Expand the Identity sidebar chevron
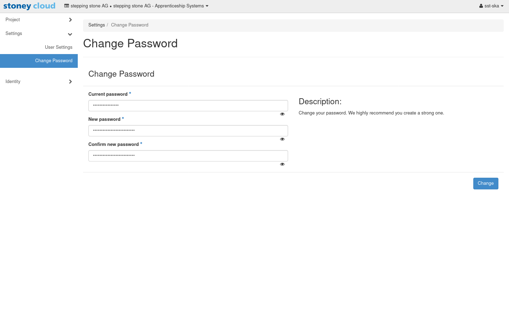Image resolution: width=509 pixels, height=318 pixels. [x=70, y=82]
